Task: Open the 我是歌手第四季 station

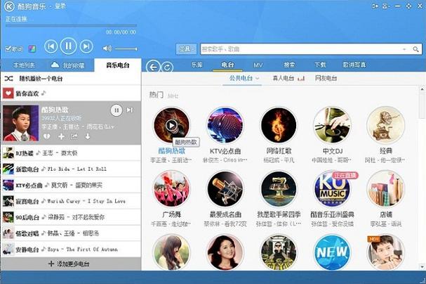Action: [279, 189]
